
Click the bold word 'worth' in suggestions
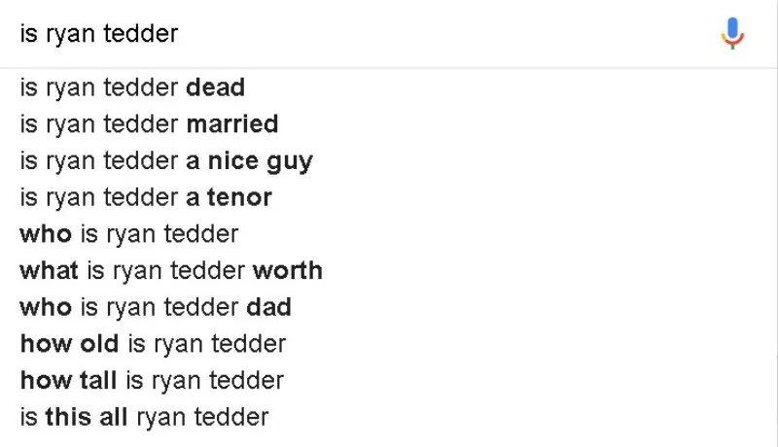click(287, 270)
